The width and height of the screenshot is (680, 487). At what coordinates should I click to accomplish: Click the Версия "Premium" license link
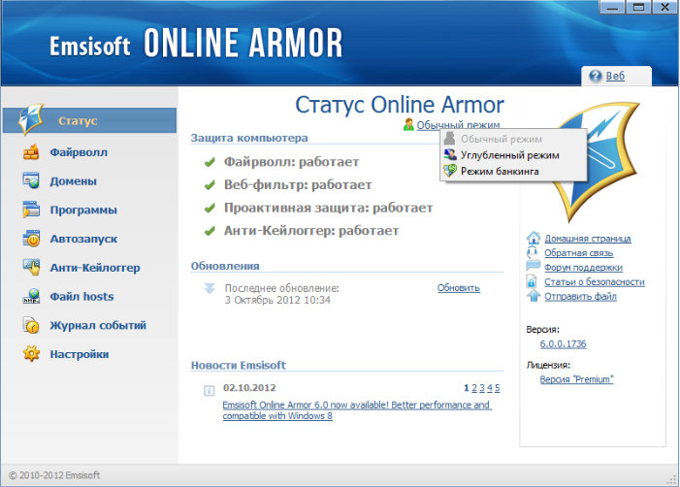tap(576, 379)
